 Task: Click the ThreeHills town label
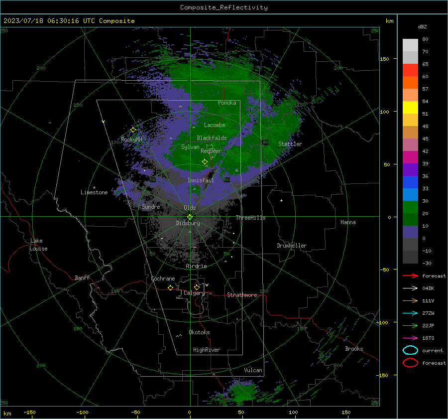click(250, 218)
